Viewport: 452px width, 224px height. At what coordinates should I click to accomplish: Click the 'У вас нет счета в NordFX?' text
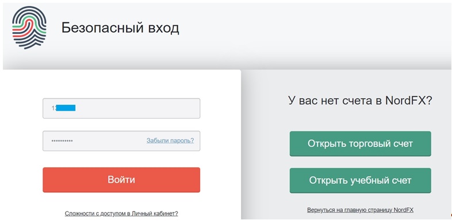(361, 100)
